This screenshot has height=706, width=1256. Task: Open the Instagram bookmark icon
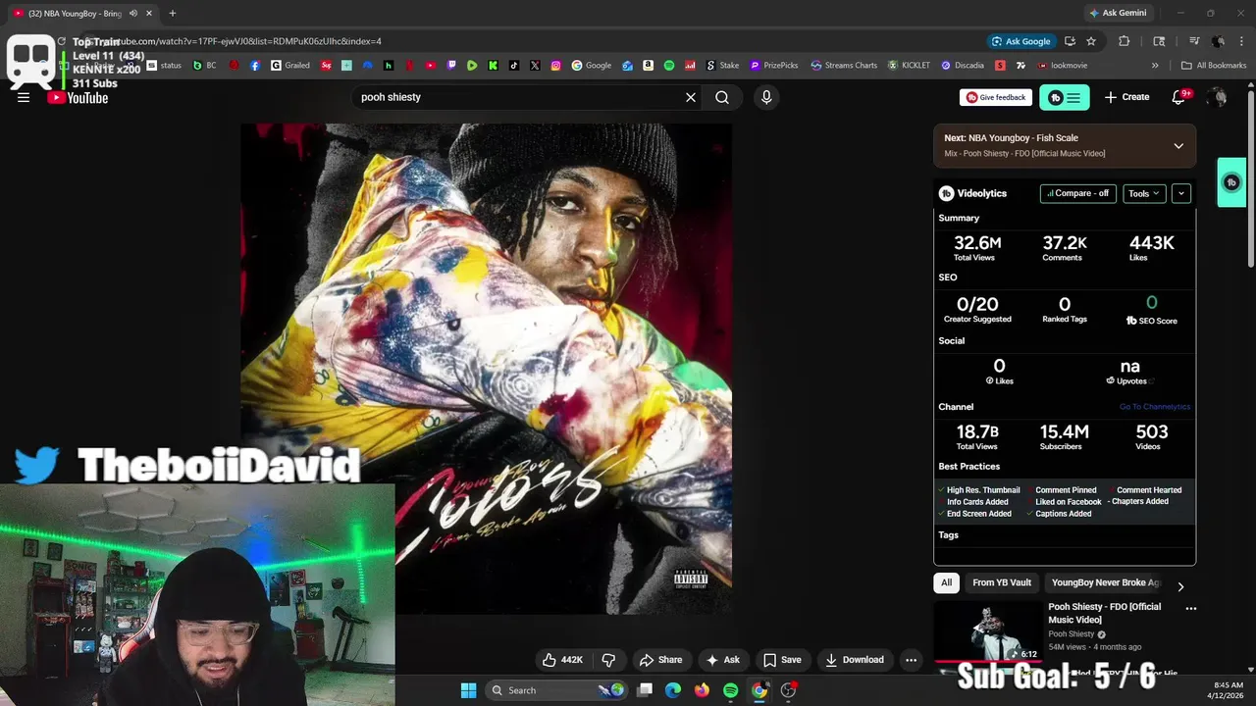pos(555,66)
